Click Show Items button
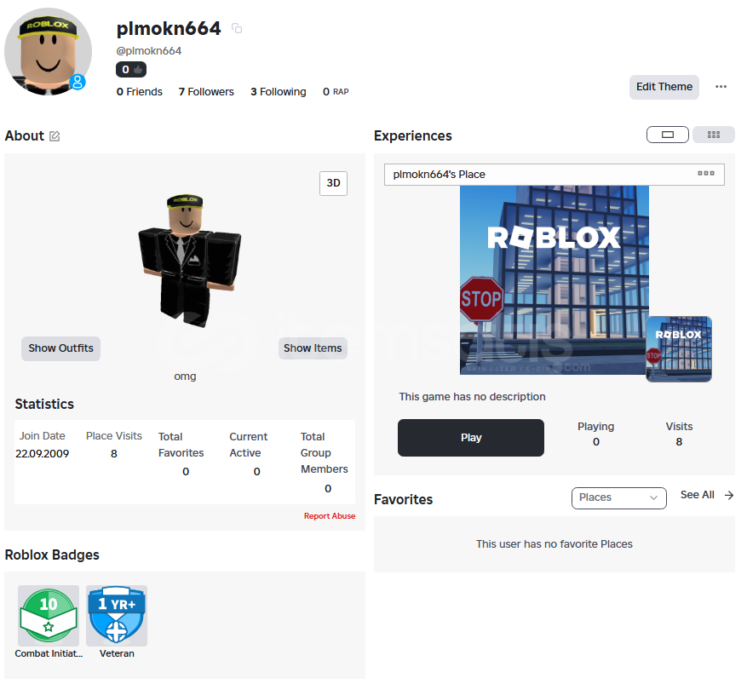The height and width of the screenshot is (684, 747). 313,348
